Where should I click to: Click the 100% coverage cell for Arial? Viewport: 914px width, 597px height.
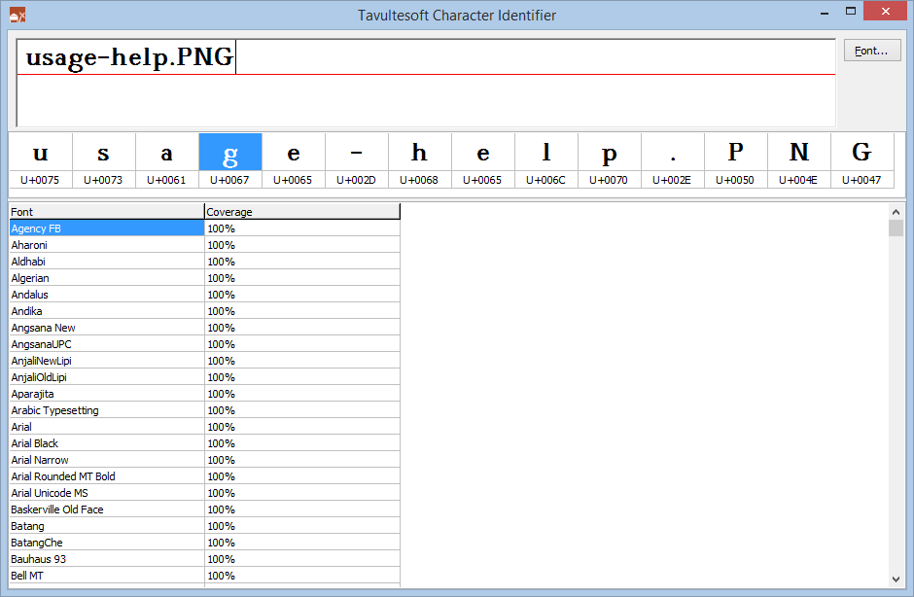302,427
